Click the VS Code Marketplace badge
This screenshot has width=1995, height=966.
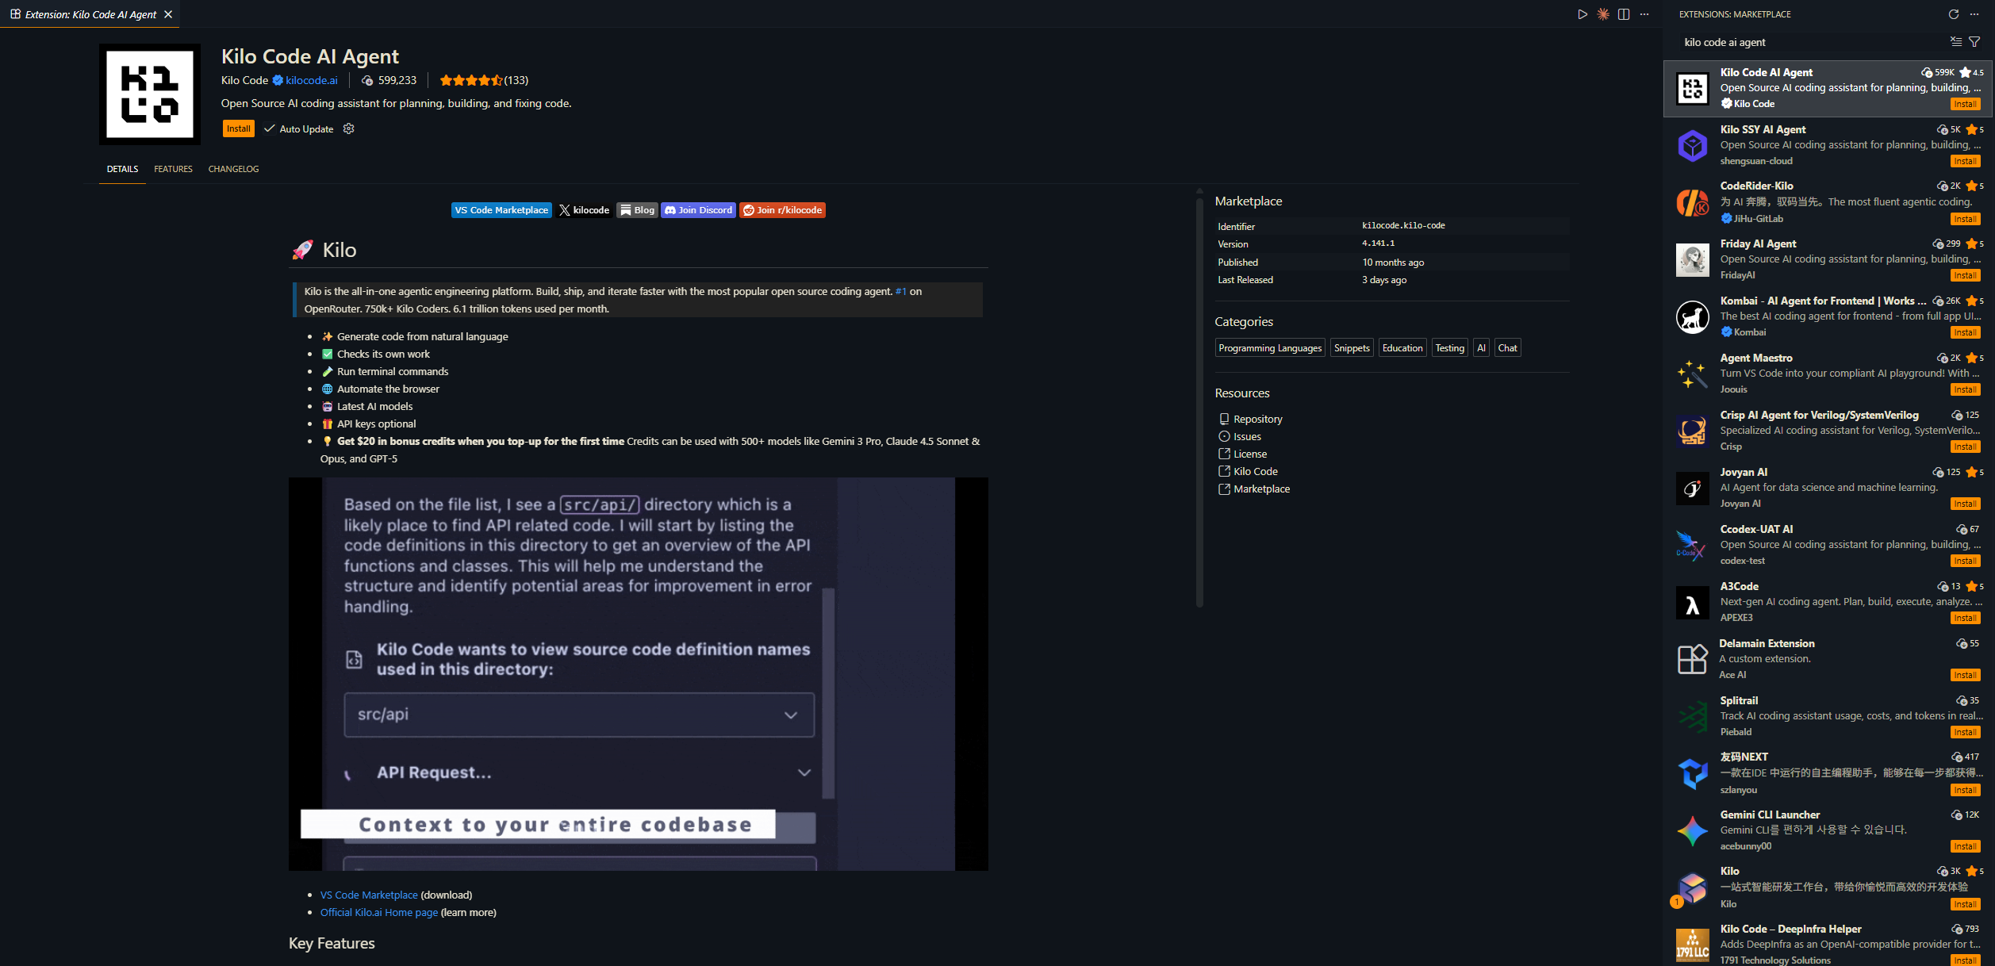tap(501, 210)
